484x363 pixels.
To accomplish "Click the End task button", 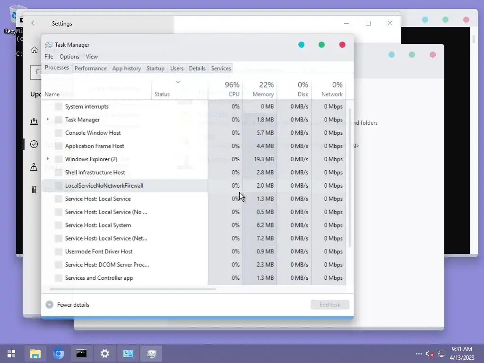I will pos(330,305).
